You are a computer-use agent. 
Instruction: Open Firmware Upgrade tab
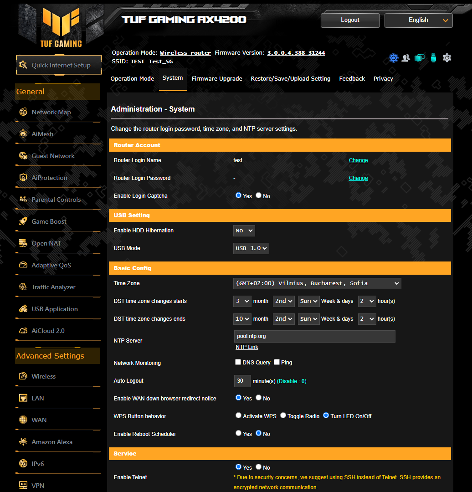coord(217,78)
